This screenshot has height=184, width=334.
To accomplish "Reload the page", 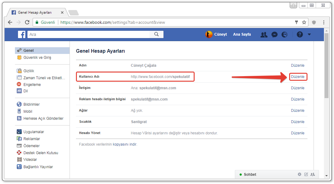I will coord(27,22).
